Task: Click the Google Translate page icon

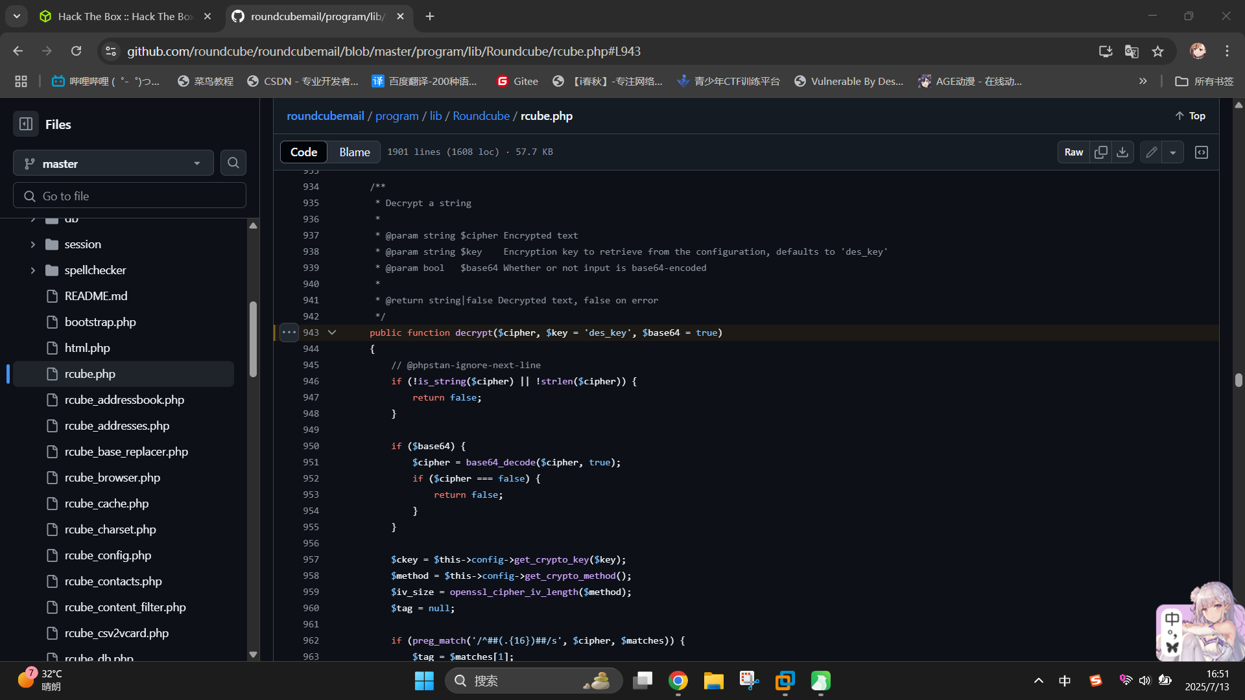Action: 1132,51
